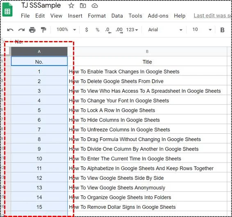The width and height of the screenshot is (232, 217).
Task: Open the Last edit history link
Action: pyautogui.click(x=213, y=16)
